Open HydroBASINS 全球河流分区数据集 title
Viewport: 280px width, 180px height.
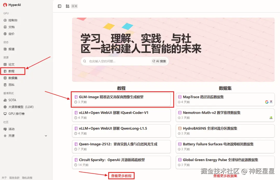click(x=210, y=128)
